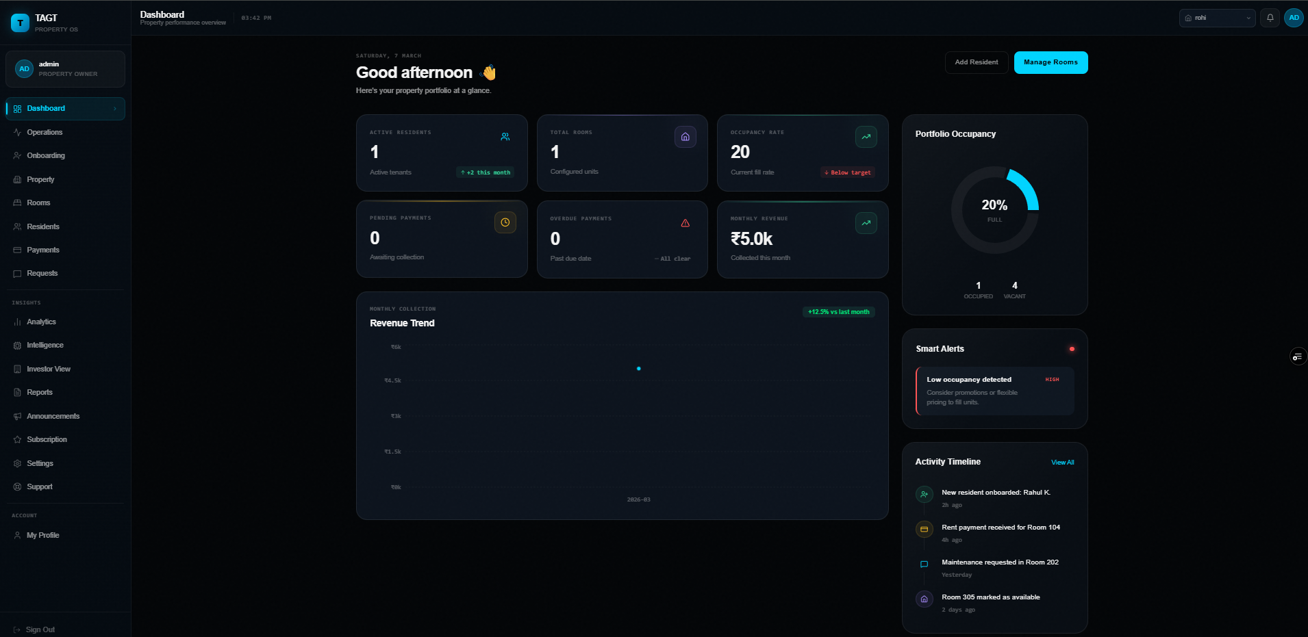Click the clock icon on Pending Payments card
Viewport: 1308px width, 637px height.
pyautogui.click(x=505, y=222)
